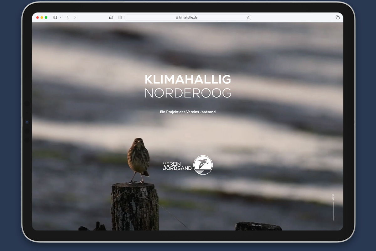The image size is (376, 251).
Task: Click the NORDEROOG title text
Action: tap(188, 93)
